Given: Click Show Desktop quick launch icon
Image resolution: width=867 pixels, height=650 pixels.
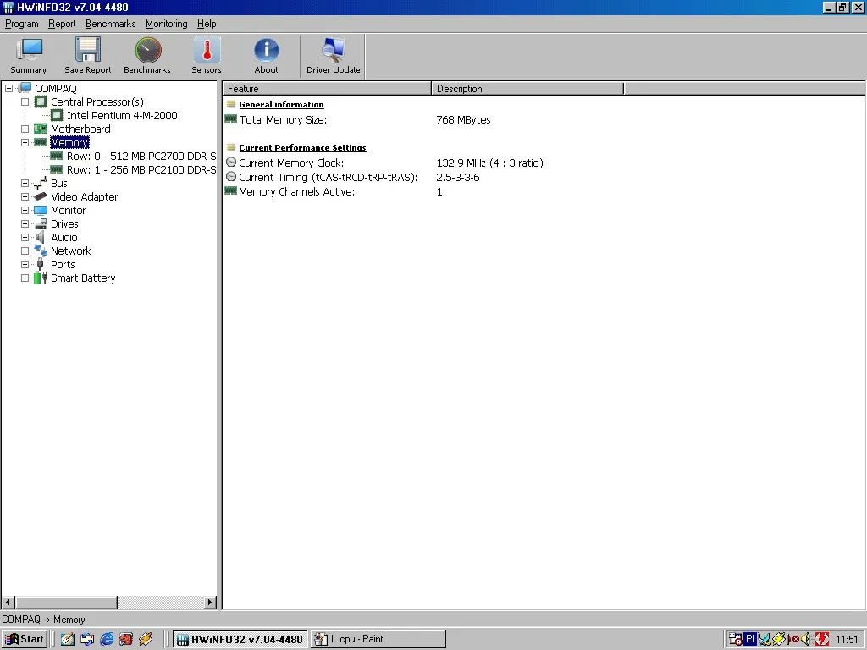Looking at the screenshot, I should (68, 639).
